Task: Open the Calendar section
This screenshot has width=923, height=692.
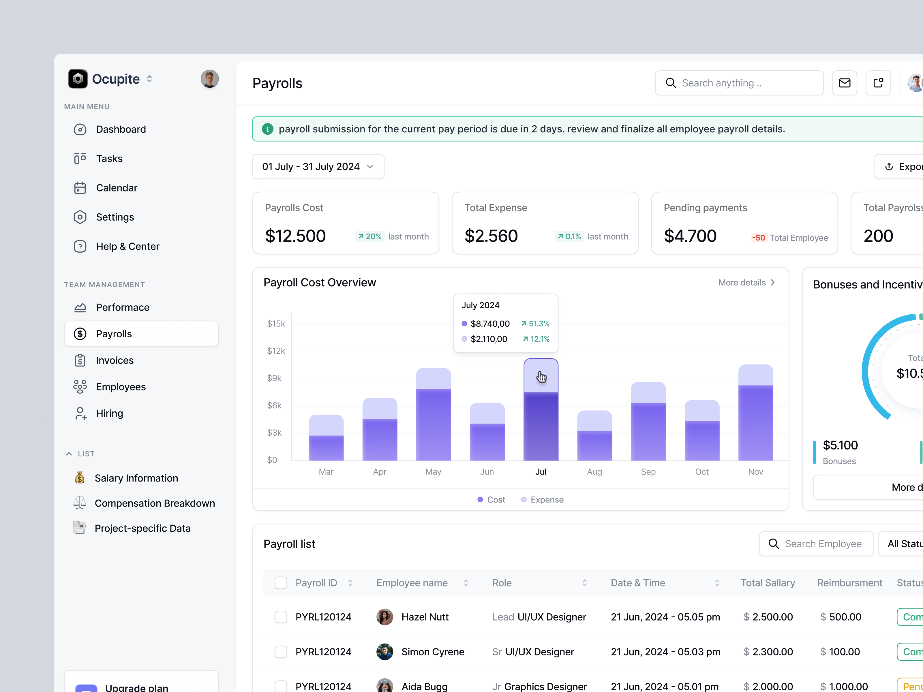Action: coord(117,188)
